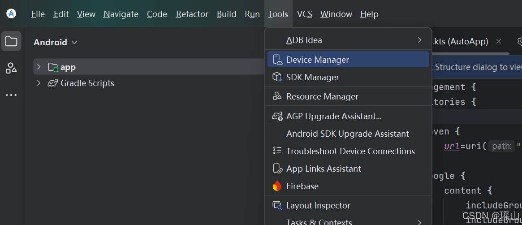Screen dimensions: 522x225
Task: Choose Device Manager menu entry
Action: pos(348,60)
